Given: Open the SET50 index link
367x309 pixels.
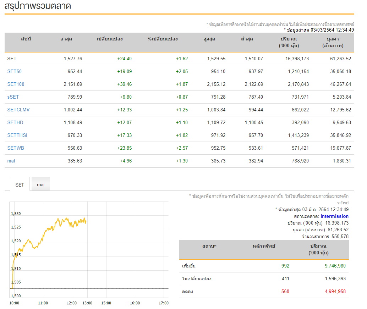Looking at the screenshot, I should 14,71.
